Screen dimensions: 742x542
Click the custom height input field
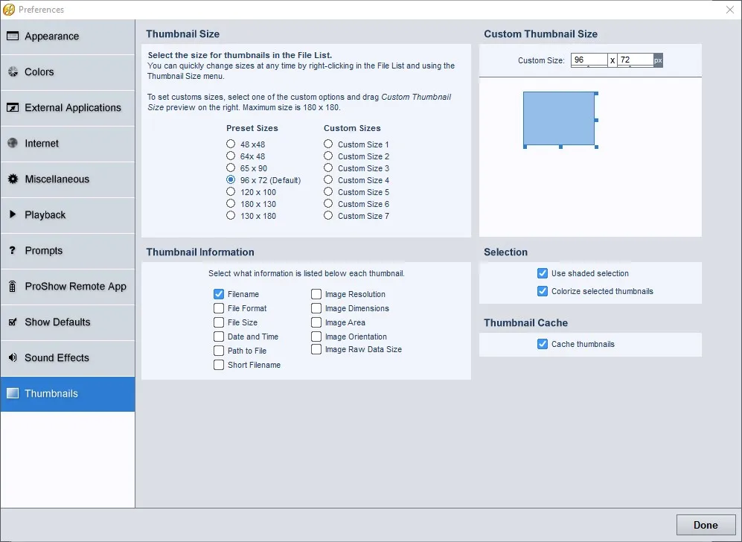pyautogui.click(x=635, y=60)
